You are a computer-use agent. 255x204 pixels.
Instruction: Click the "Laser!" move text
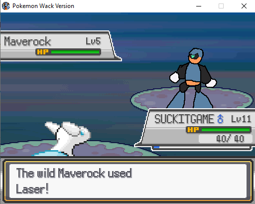(32, 189)
